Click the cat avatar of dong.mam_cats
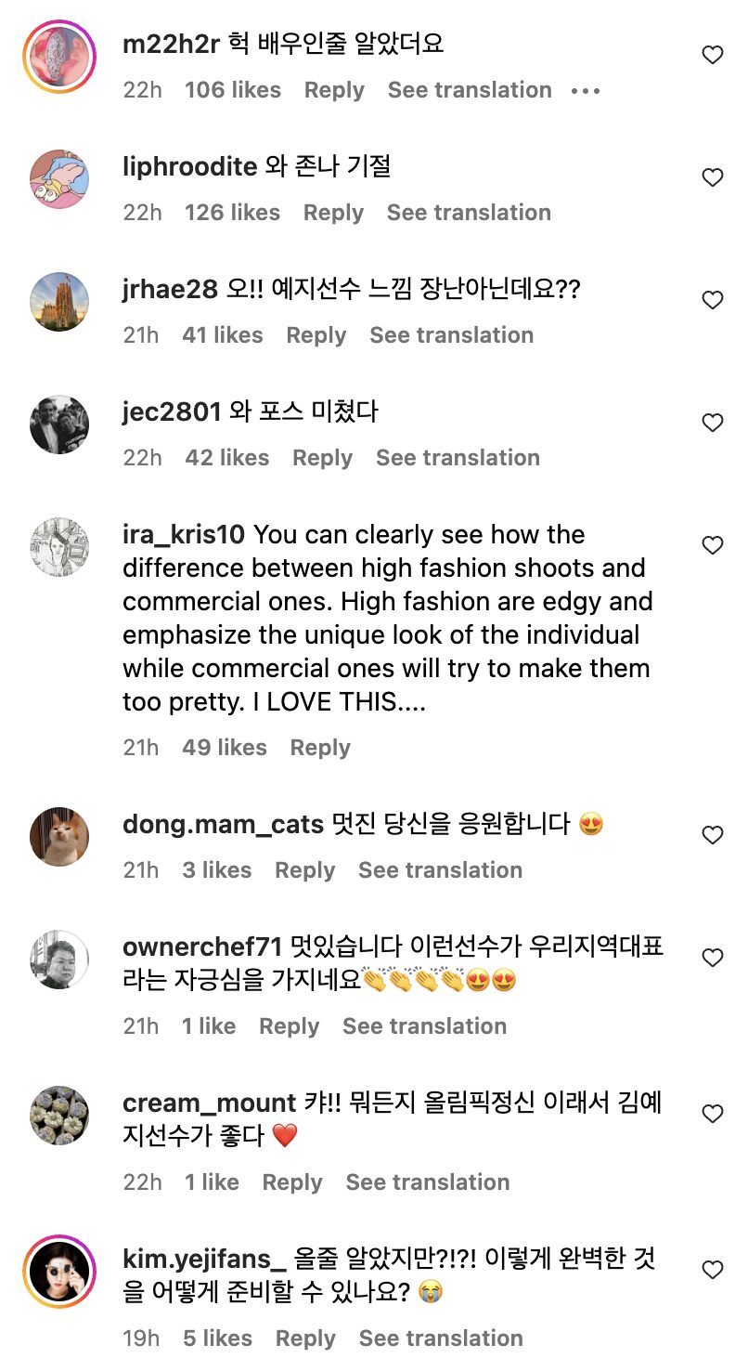 [59, 836]
